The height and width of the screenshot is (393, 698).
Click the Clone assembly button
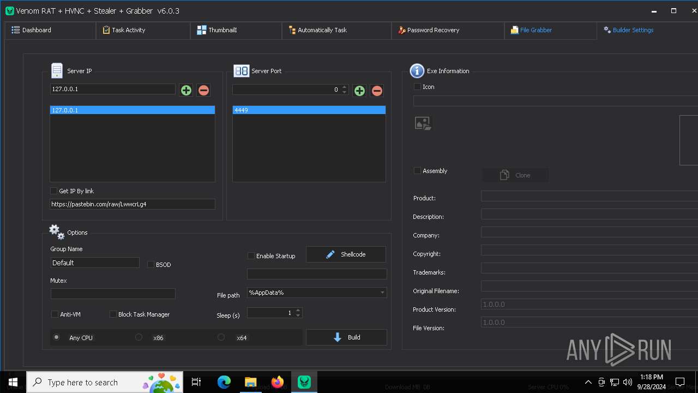(x=515, y=175)
